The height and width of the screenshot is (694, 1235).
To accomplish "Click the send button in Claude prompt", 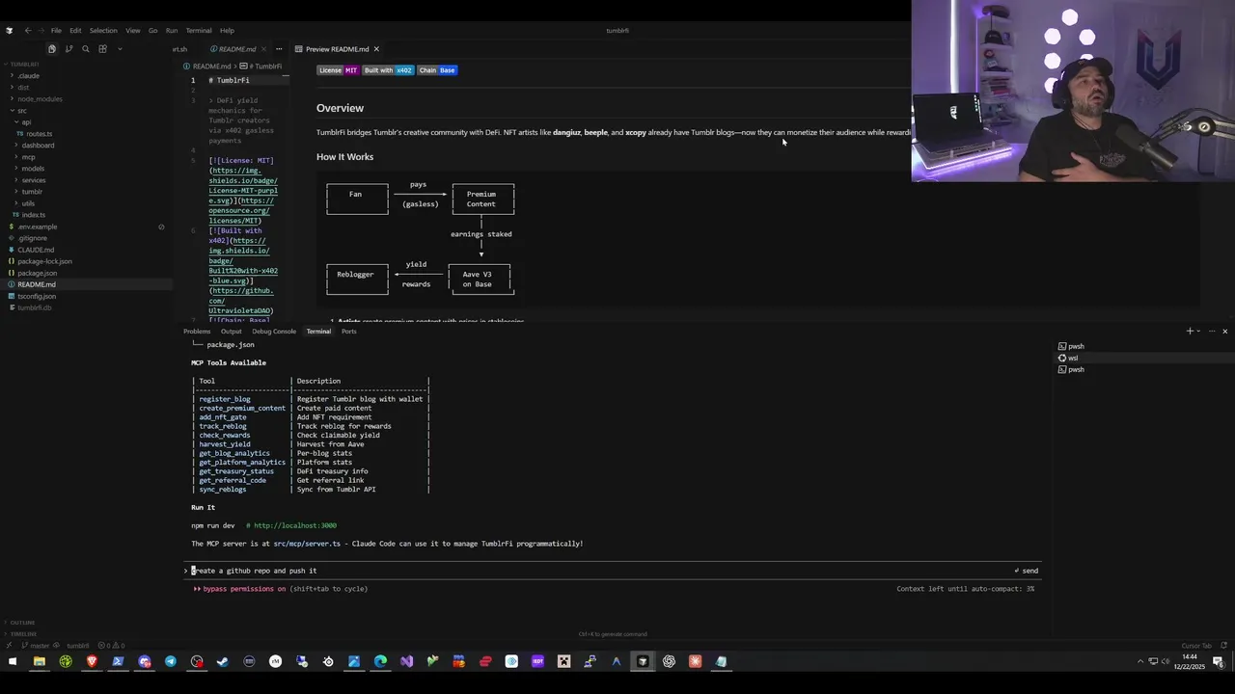I will tap(1027, 571).
